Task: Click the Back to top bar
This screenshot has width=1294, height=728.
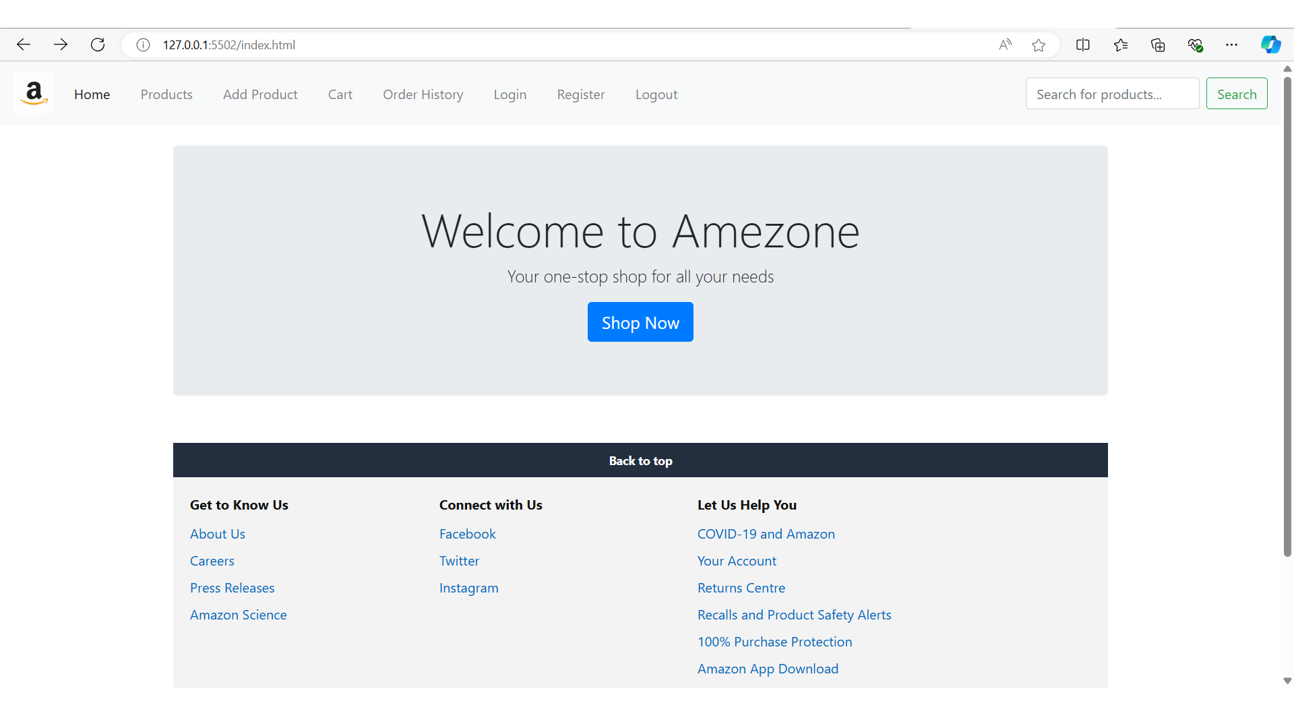Action: (640, 460)
